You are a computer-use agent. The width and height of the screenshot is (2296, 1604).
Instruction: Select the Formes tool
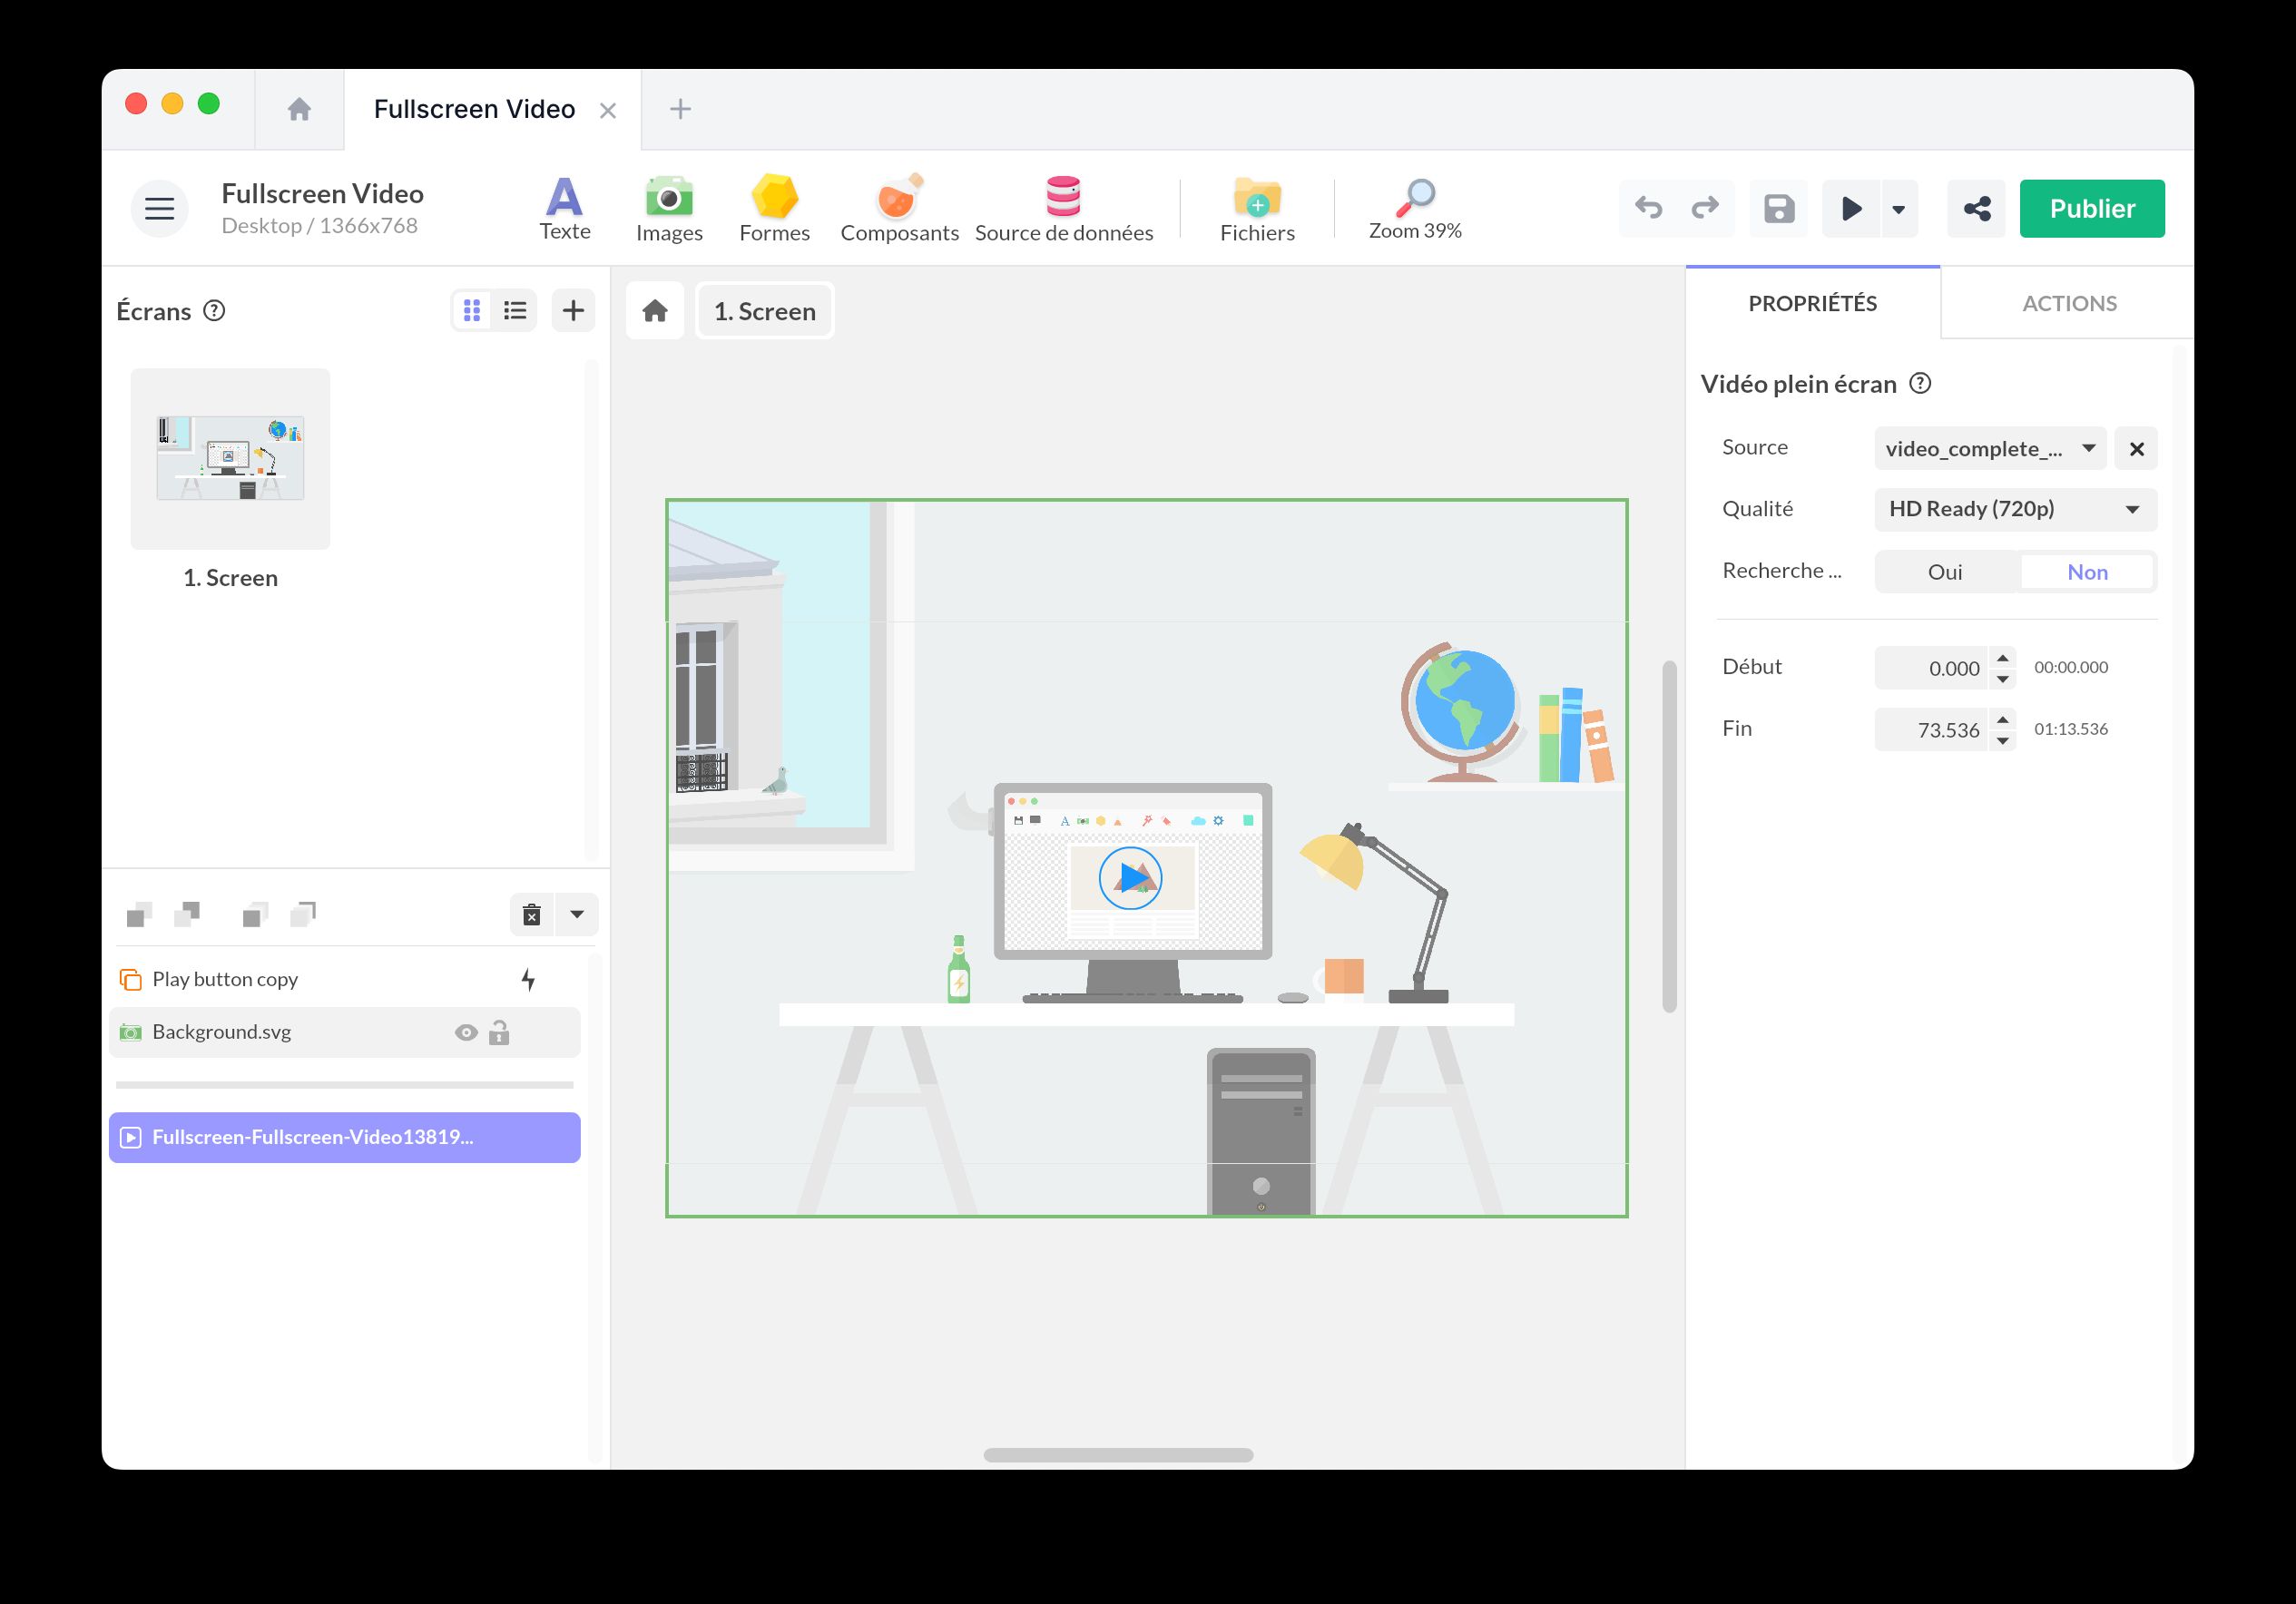(775, 207)
